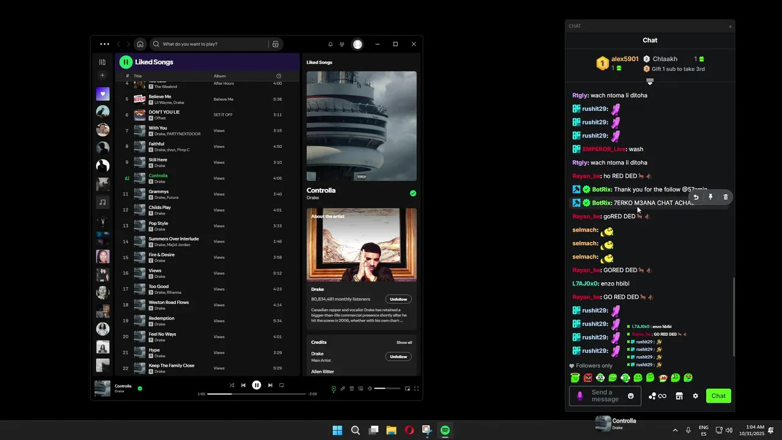Click the purple microphone icon in chat
782x440 pixels.
click(x=580, y=396)
